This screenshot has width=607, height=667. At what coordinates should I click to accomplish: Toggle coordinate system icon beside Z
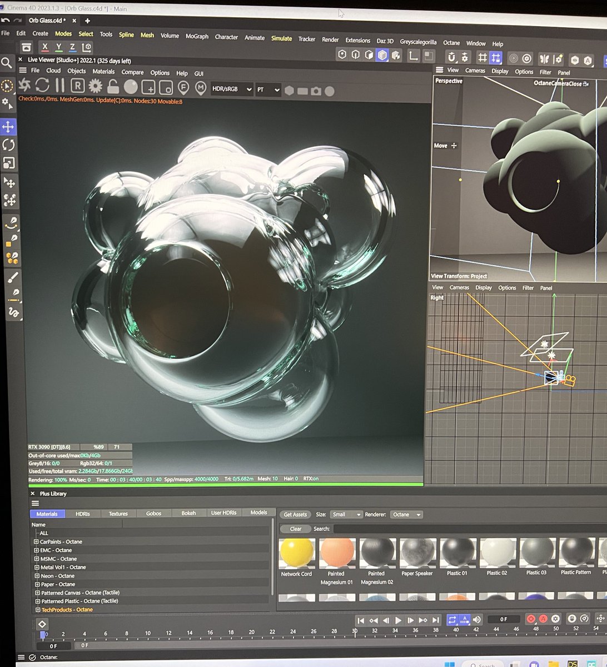(x=87, y=48)
